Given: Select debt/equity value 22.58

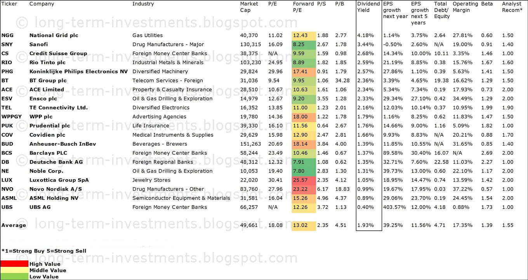Looking at the screenshot, I should 441,162.
